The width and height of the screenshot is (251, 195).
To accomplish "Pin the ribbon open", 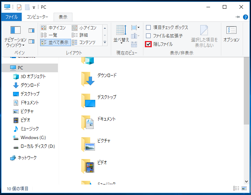I will click(238, 17).
